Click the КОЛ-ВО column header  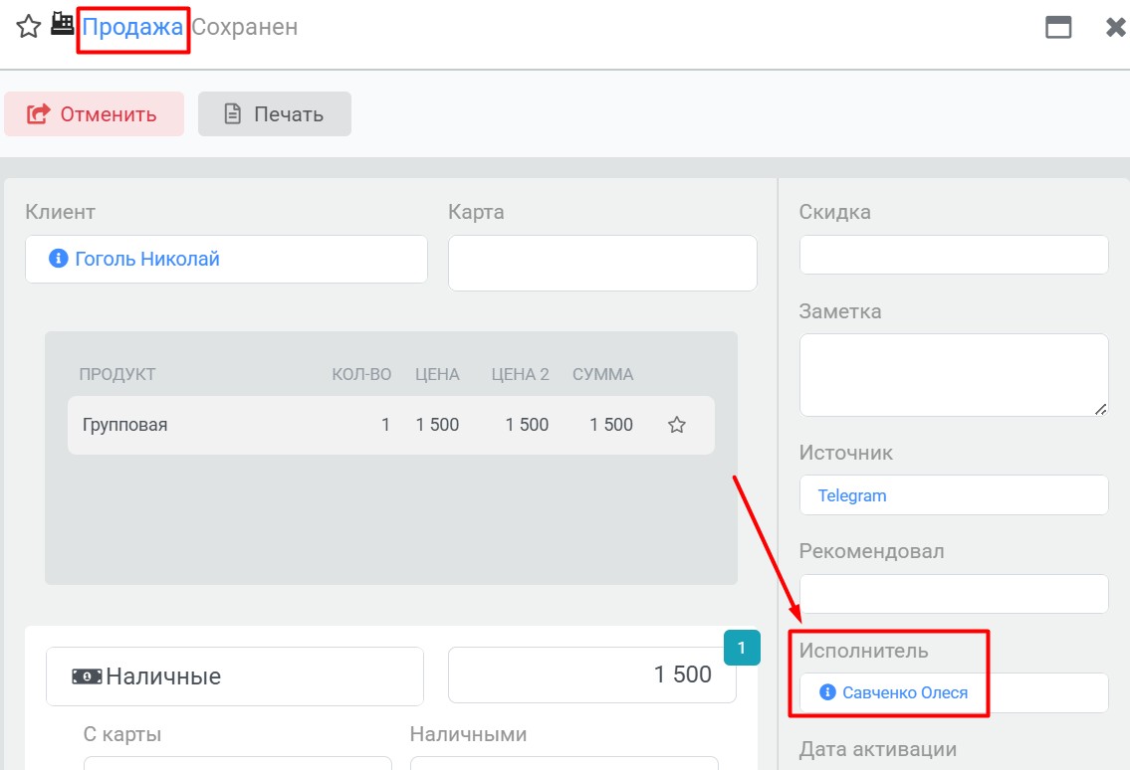coord(361,375)
